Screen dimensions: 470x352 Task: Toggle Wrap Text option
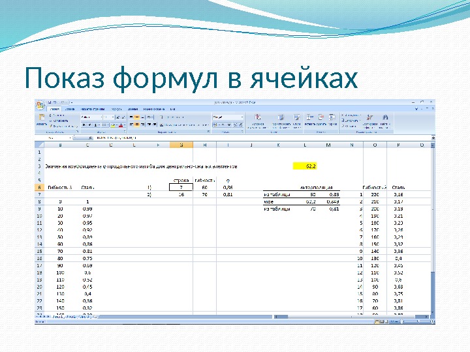(173, 117)
